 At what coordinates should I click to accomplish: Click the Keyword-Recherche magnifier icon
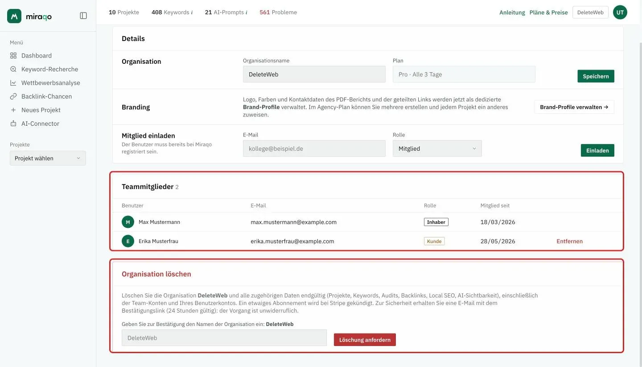(13, 69)
